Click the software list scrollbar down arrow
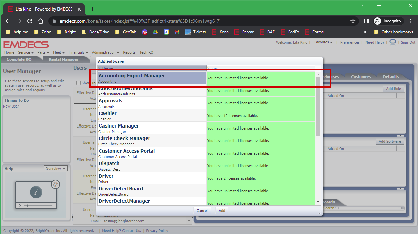 318,202
